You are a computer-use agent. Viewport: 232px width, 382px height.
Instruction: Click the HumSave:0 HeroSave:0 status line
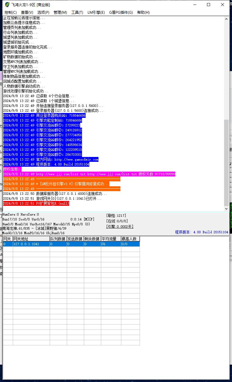click(x=21, y=215)
